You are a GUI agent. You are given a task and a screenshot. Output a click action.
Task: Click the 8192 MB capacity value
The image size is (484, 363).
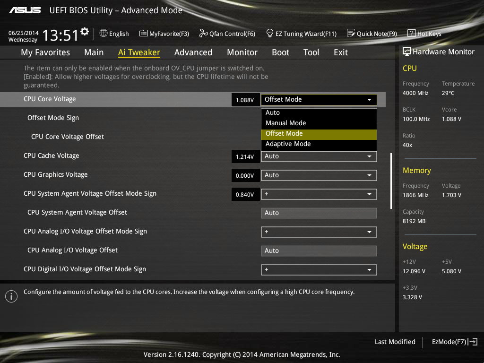(414, 221)
